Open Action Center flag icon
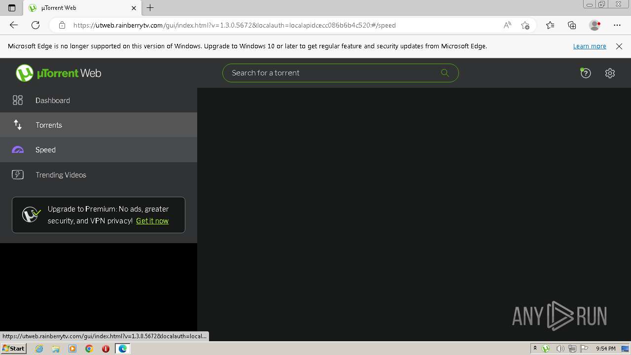This screenshot has height=355, width=631. tap(584, 349)
